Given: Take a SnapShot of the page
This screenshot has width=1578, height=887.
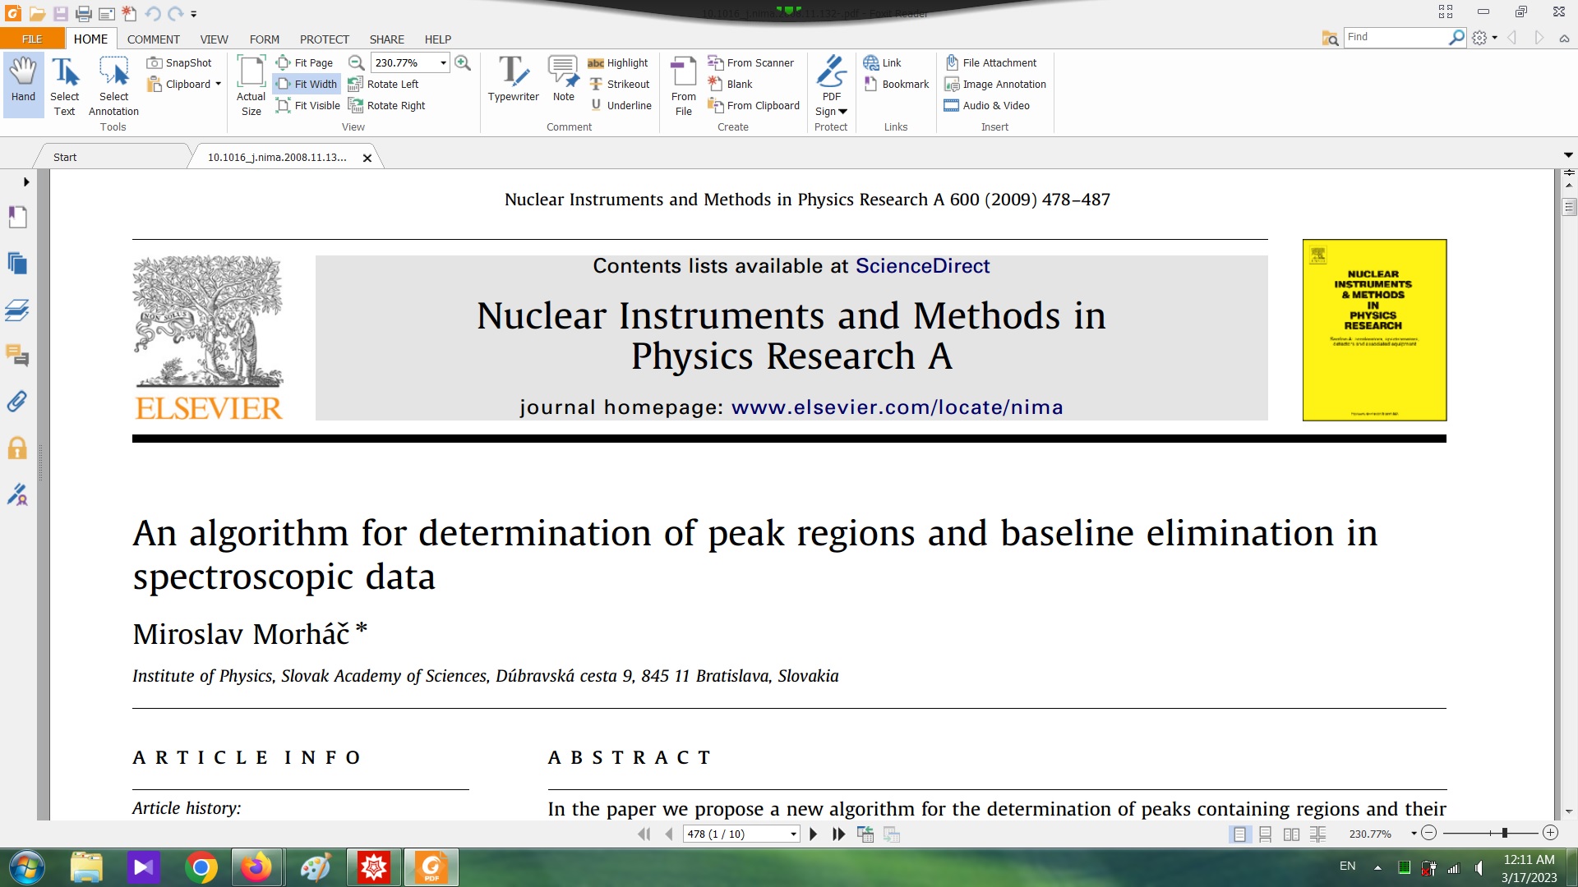Looking at the screenshot, I should (x=179, y=62).
